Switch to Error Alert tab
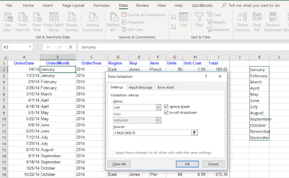 165,88
